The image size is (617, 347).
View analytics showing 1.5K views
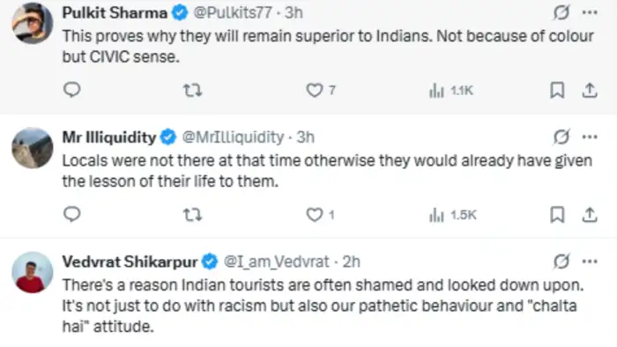[452, 216]
